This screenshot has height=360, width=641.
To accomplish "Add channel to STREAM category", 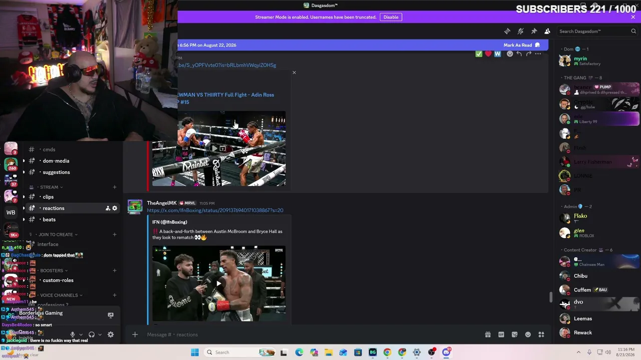I will click(115, 187).
